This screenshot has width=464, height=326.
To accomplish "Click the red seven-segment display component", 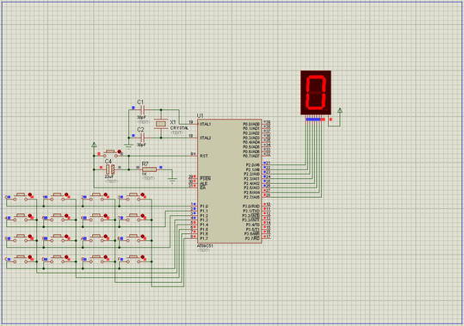I will point(316,93).
